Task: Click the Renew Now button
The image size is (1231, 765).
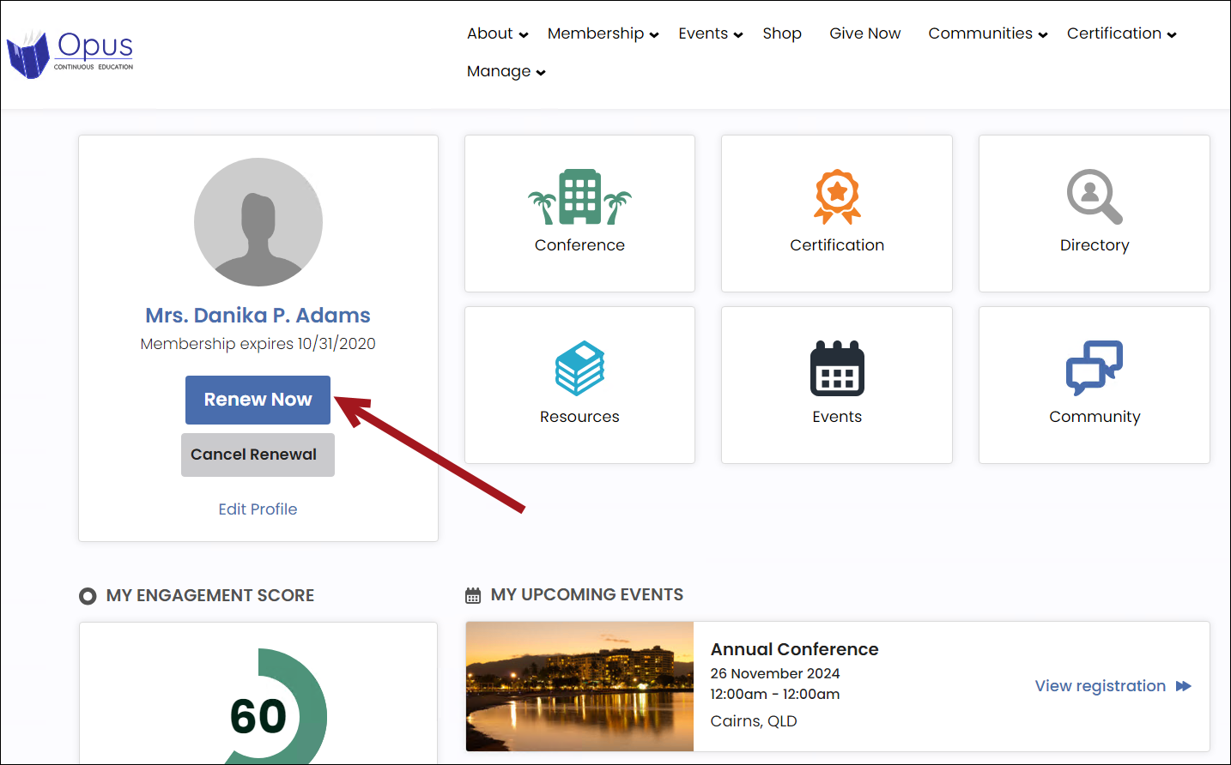Action: tap(258, 400)
